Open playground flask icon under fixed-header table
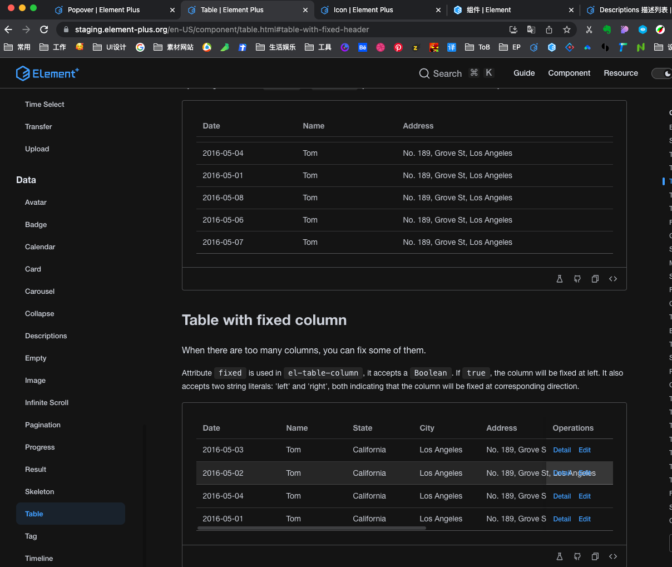Screen dimensions: 672x567 (x=560, y=279)
